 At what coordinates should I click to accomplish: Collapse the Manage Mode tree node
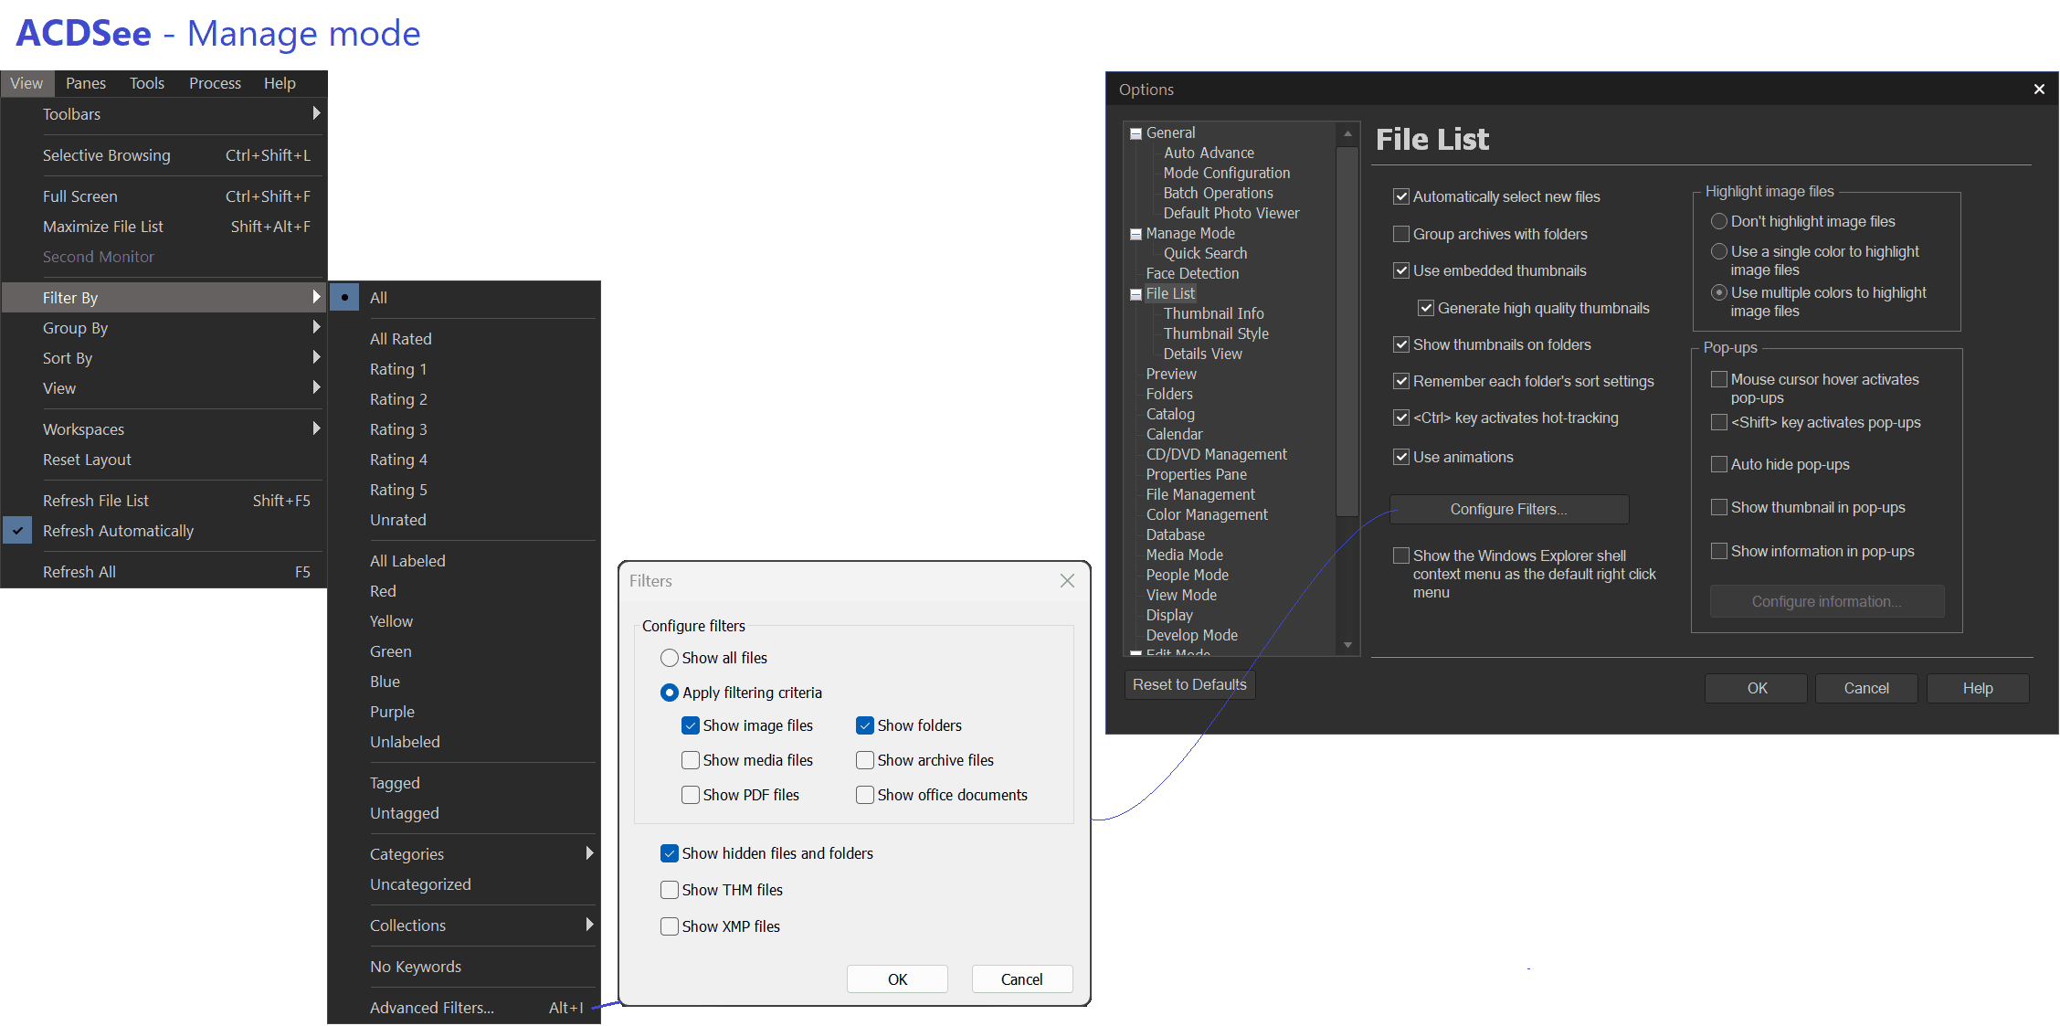(1136, 234)
